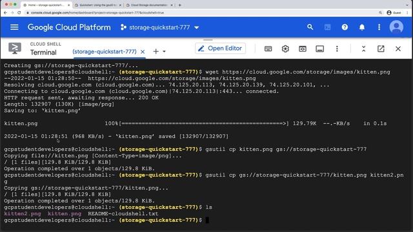Click the browser Forward arrow
The width and height of the screenshot is (413, 232).
(12, 13)
